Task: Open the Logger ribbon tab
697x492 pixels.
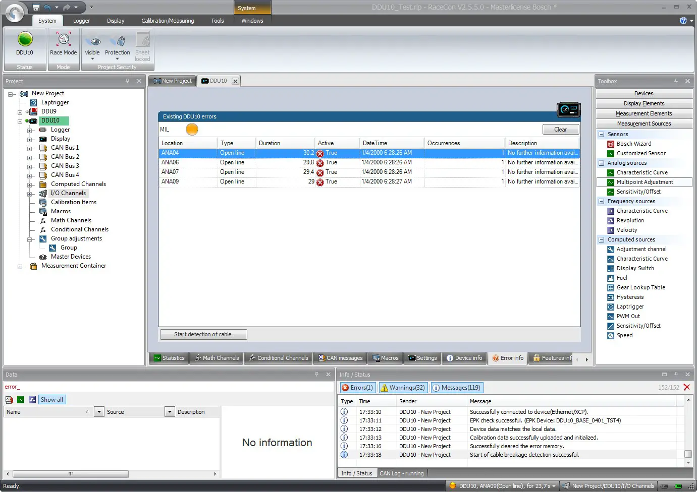Action: pos(81,21)
